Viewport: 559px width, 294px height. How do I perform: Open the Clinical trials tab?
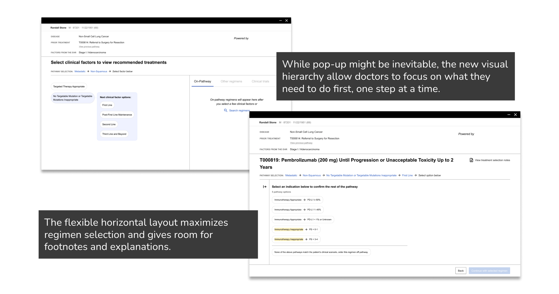260,81
